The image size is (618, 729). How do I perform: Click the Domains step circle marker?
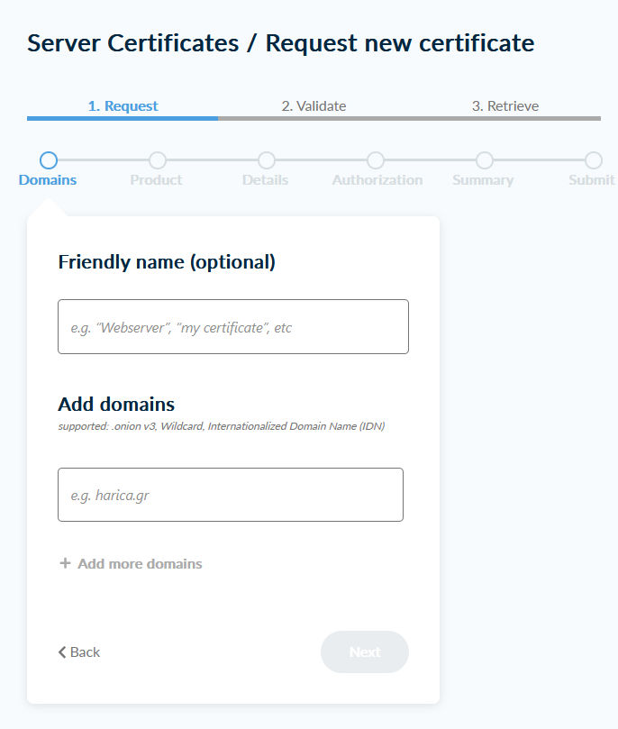tap(49, 160)
